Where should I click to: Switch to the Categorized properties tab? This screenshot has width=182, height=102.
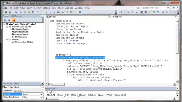[18, 91]
